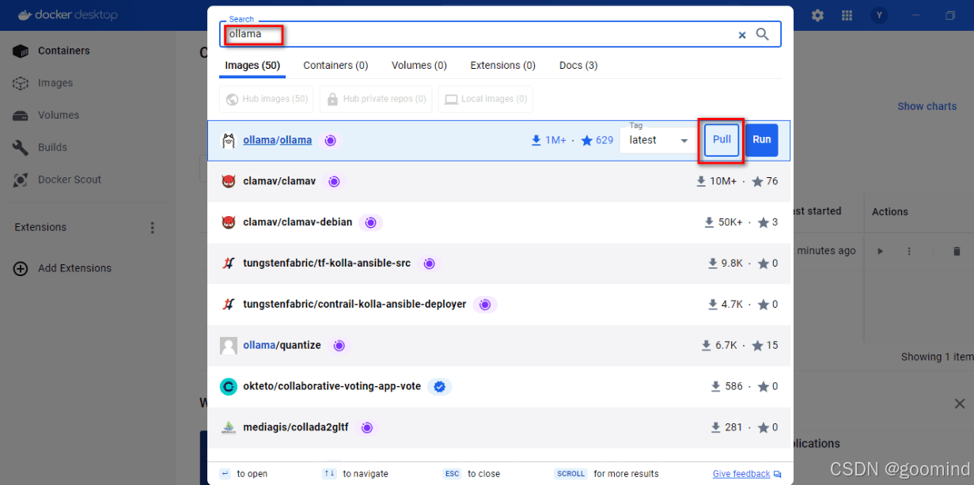The width and height of the screenshot is (974, 485).
Task: Open Images in the sidebar
Action: [x=55, y=83]
